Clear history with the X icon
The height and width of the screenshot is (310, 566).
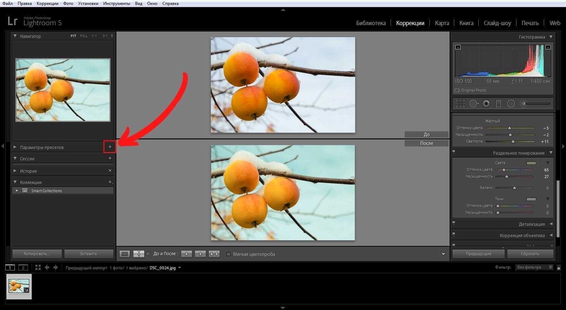pos(110,171)
